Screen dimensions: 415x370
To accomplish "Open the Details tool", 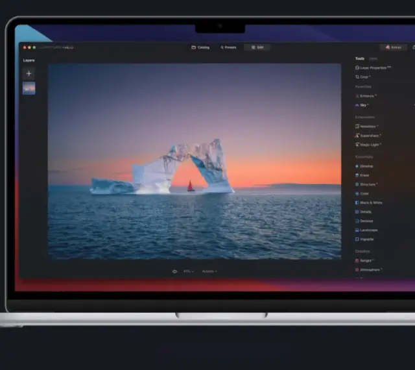I will (x=363, y=212).
